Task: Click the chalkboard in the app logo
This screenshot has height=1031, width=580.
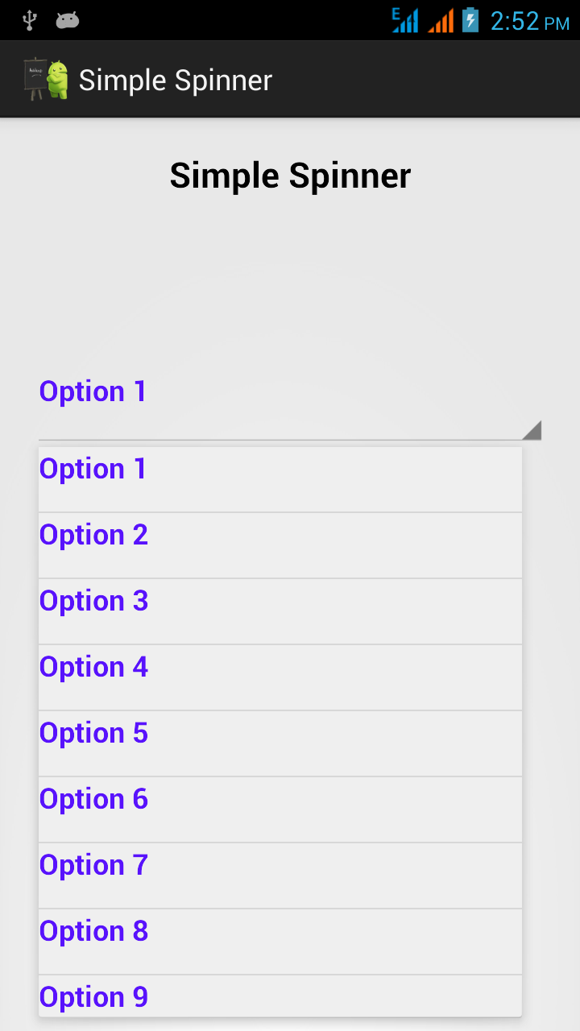Action: point(34,75)
